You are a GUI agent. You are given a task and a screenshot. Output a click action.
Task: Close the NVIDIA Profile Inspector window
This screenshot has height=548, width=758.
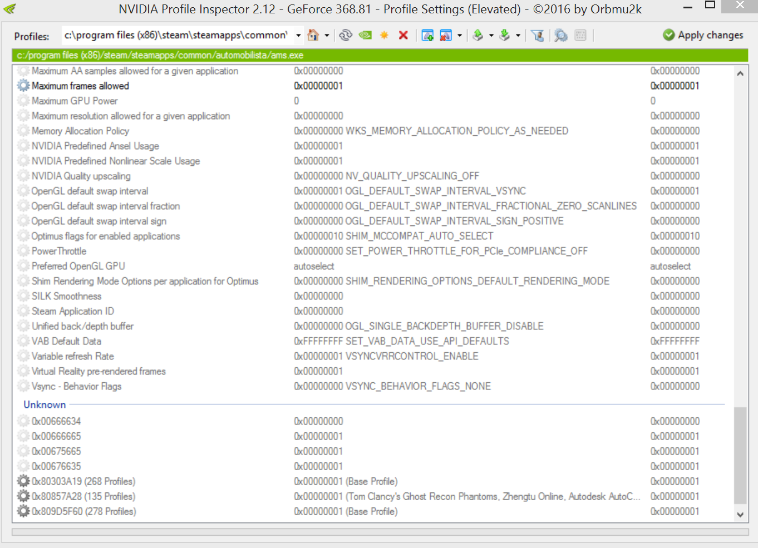(x=740, y=6)
